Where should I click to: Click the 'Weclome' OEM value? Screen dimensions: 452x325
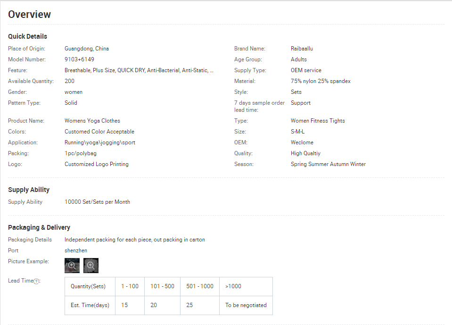302,142
